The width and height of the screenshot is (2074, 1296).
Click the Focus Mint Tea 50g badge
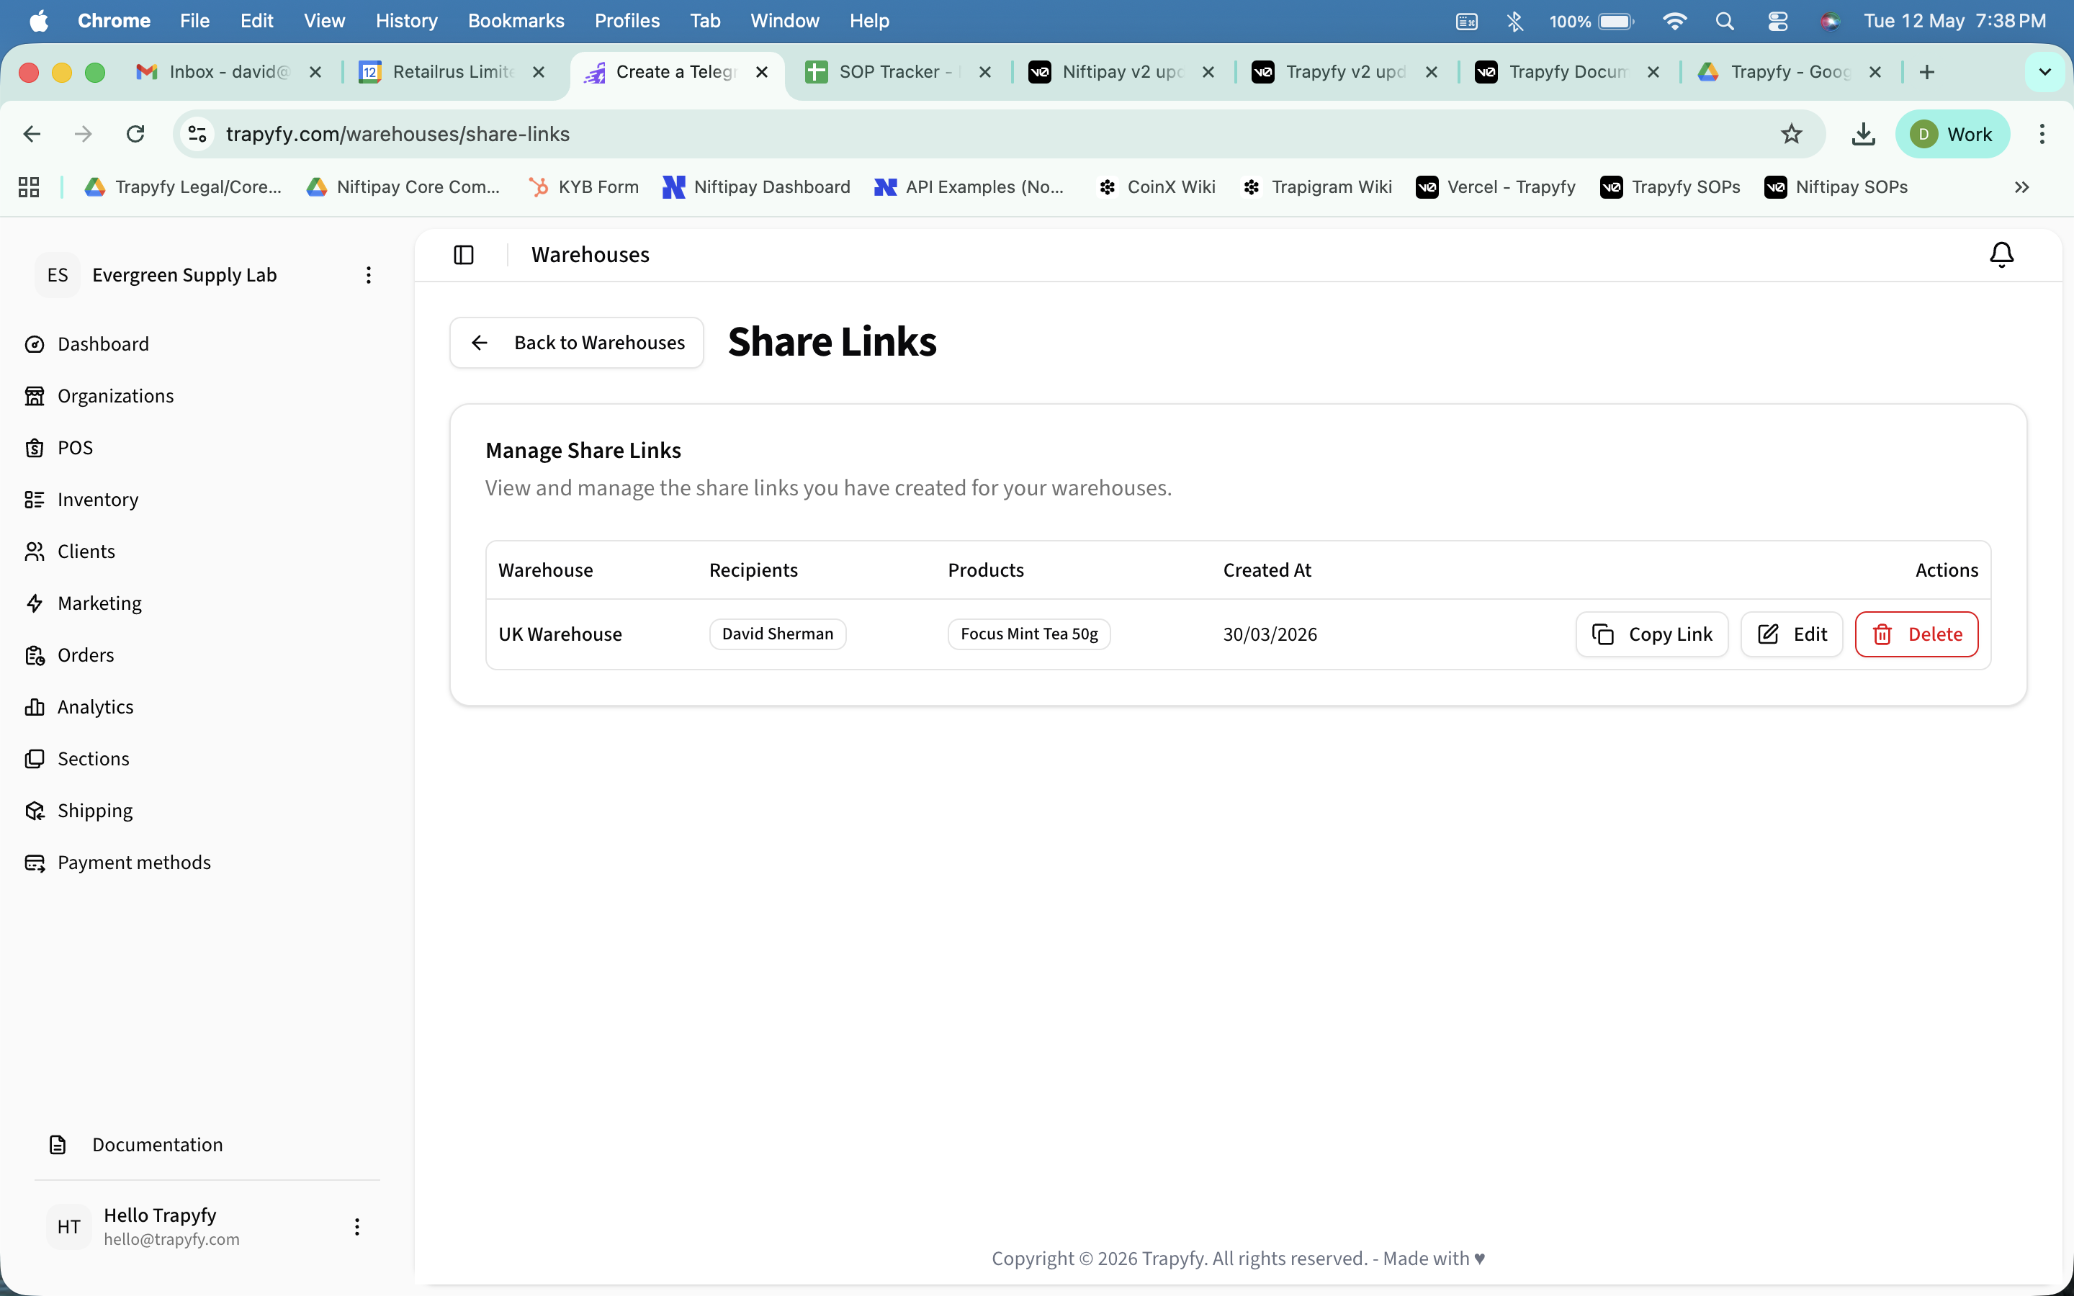point(1028,634)
